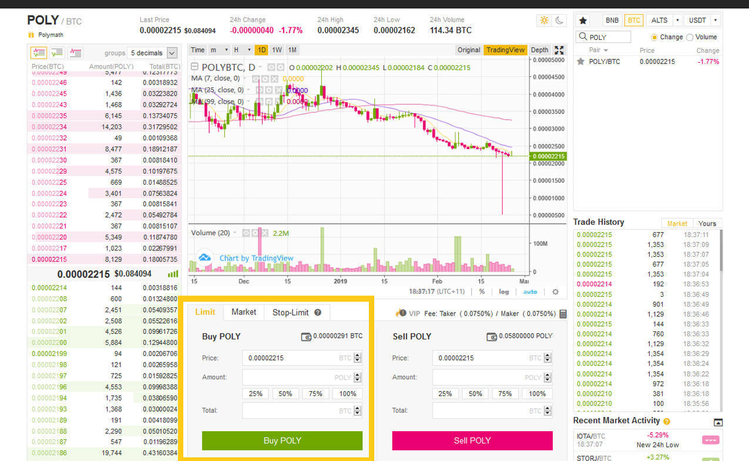Show the Yours trade history tab
Viewport: 749px width, 461px height.
[x=707, y=223]
